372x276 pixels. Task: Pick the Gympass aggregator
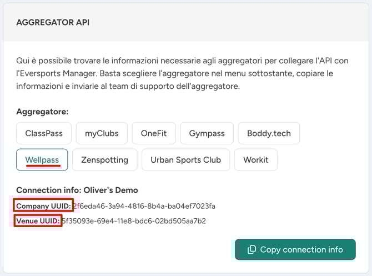coord(207,133)
